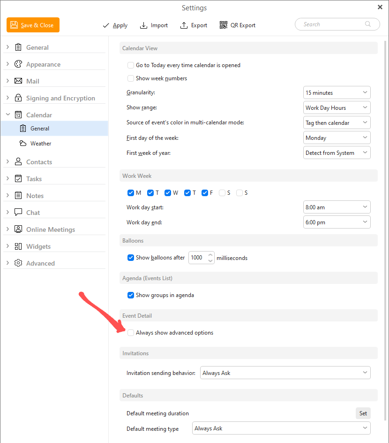Viewport: 389px width, 443px height.
Task: Open the Granularity 15 minutes dropdown
Action: pos(337,92)
